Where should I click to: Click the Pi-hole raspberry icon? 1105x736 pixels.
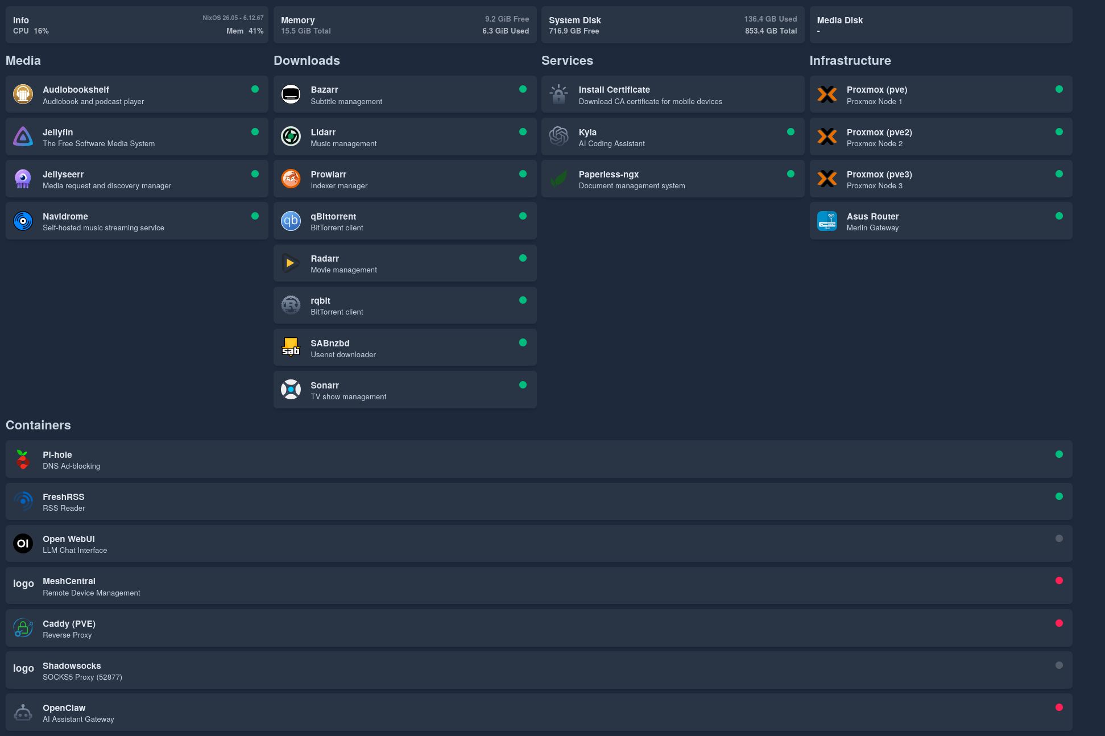pos(23,459)
